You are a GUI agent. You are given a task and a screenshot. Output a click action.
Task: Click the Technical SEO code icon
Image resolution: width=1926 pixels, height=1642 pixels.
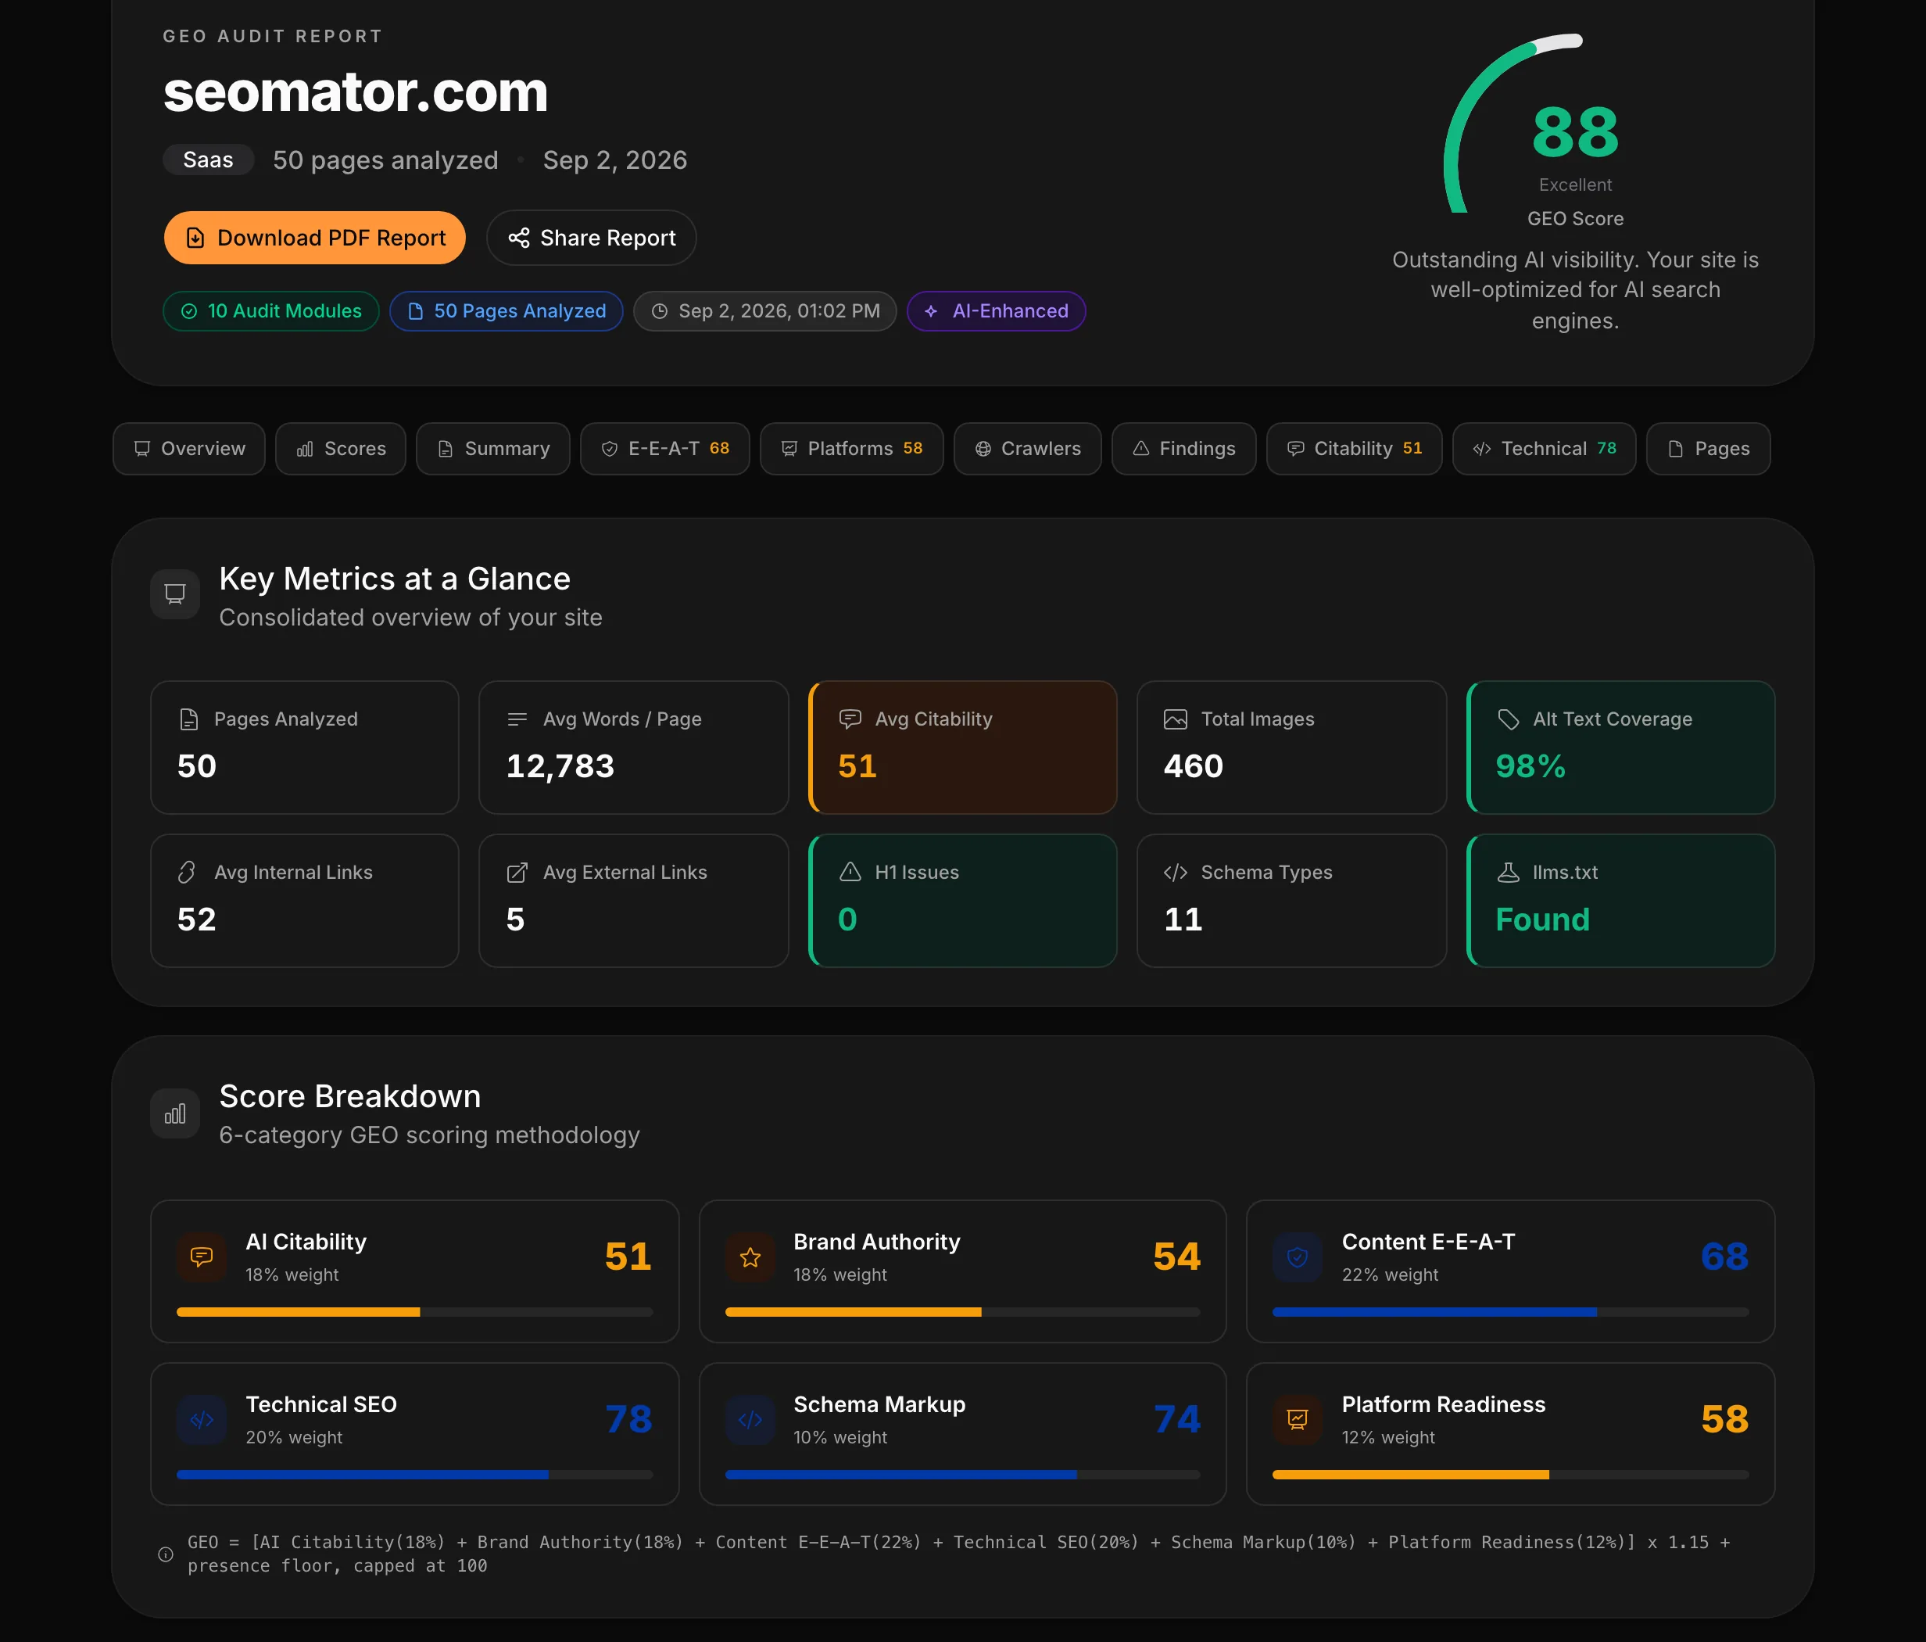pyautogui.click(x=202, y=1420)
